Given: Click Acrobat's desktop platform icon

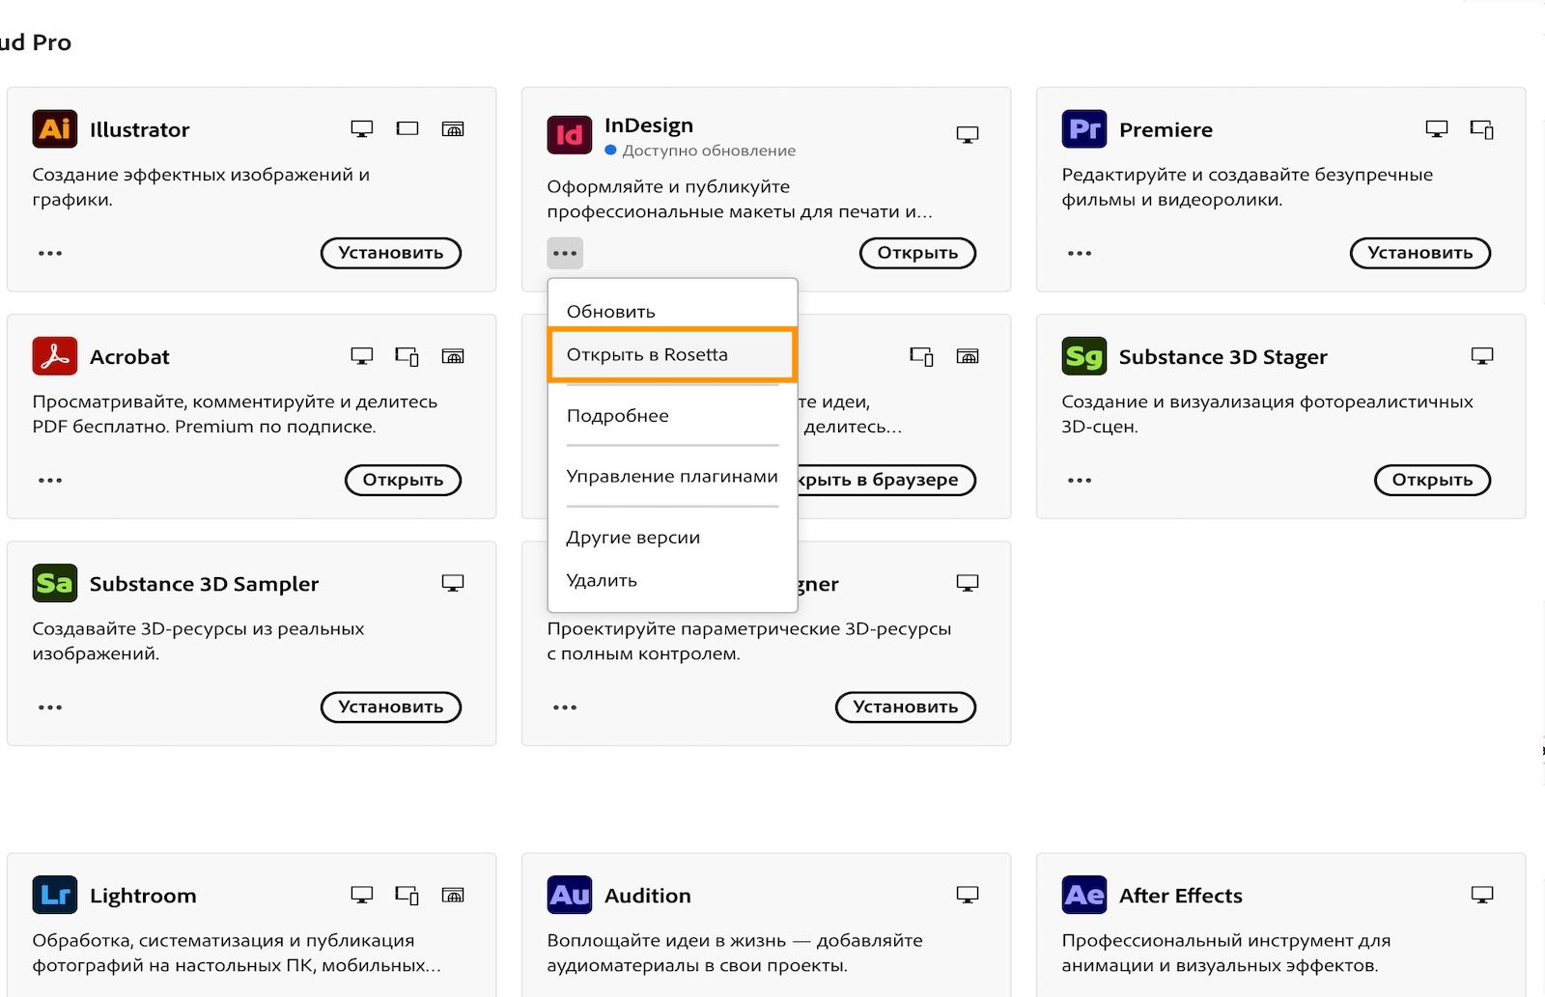Looking at the screenshot, I should tap(362, 356).
